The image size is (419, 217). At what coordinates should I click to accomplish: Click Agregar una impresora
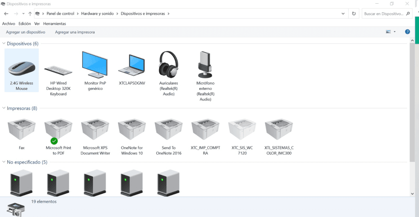click(x=75, y=32)
